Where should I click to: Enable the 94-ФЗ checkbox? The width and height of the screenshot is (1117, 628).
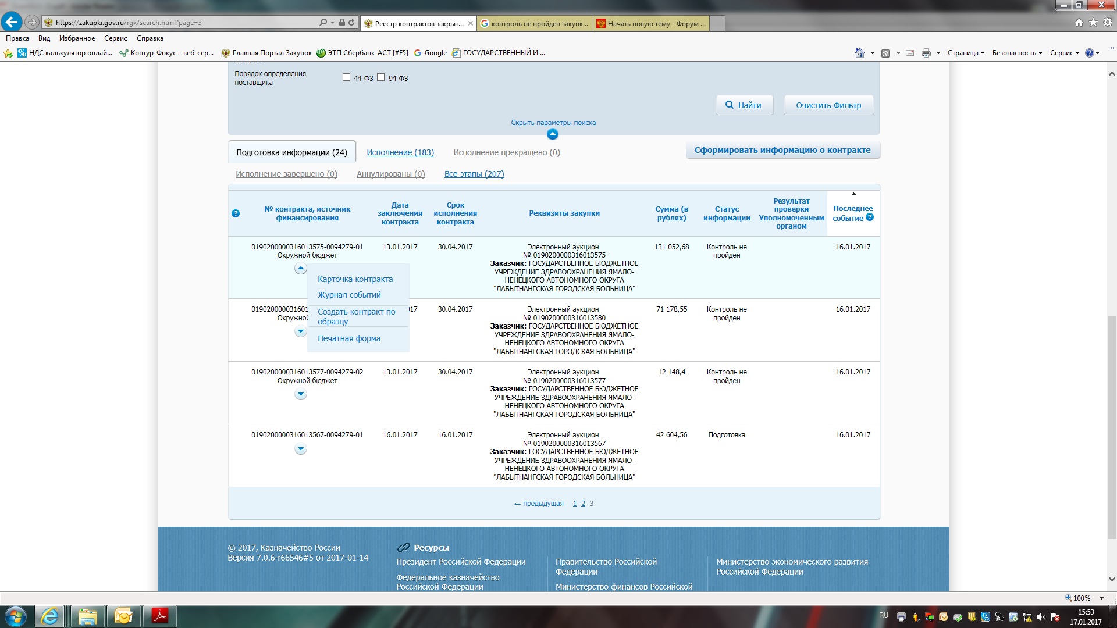[x=381, y=77]
